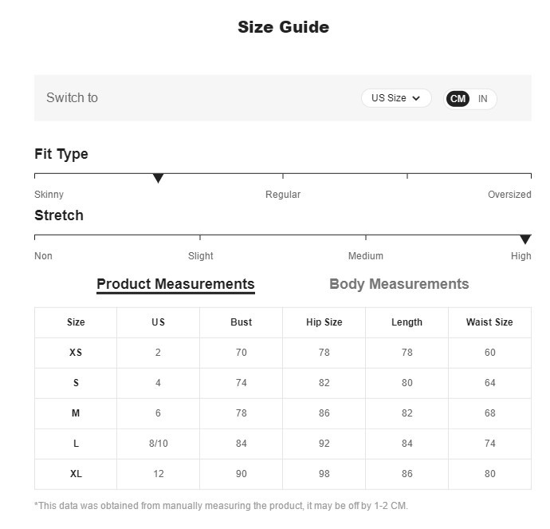This screenshot has width=550, height=529.
Task: Click the 8/10 US size cell
Action: pyautogui.click(x=158, y=444)
